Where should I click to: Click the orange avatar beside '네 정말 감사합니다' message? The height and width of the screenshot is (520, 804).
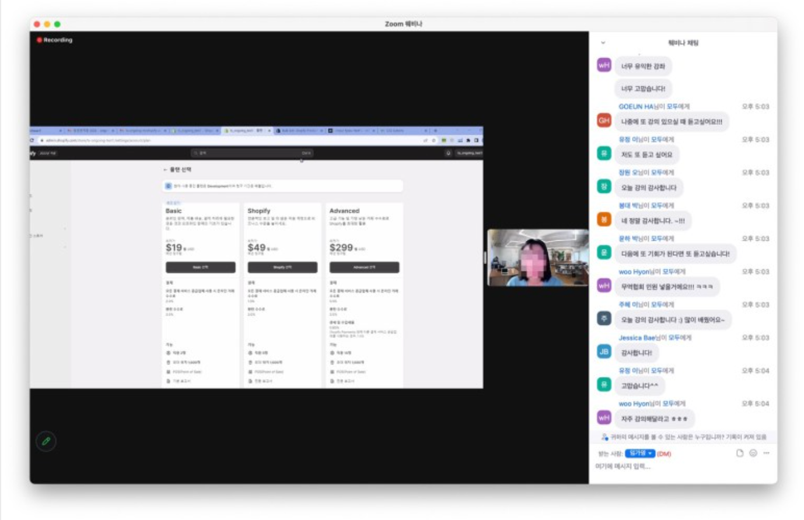(x=604, y=219)
